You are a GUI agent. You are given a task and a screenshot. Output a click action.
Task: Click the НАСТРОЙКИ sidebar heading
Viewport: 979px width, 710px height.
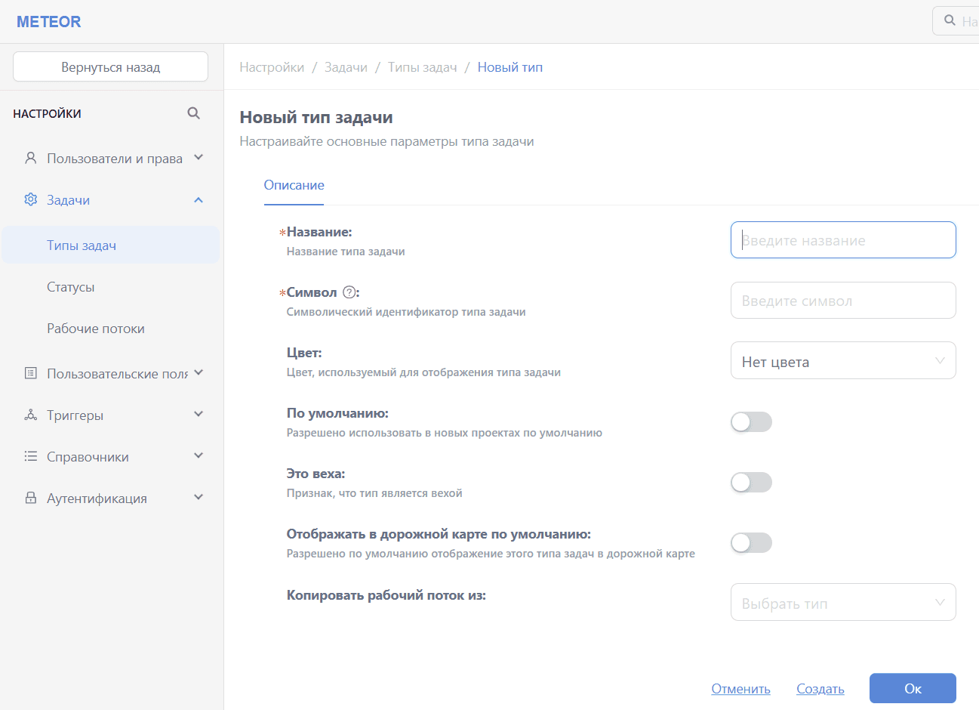point(47,113)
